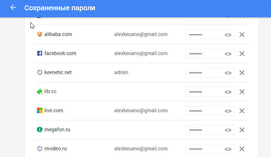Delete mvideo.ru password entry
This screenshot has height=157, width=271.
pyautogui.click(x=242, y=149)
